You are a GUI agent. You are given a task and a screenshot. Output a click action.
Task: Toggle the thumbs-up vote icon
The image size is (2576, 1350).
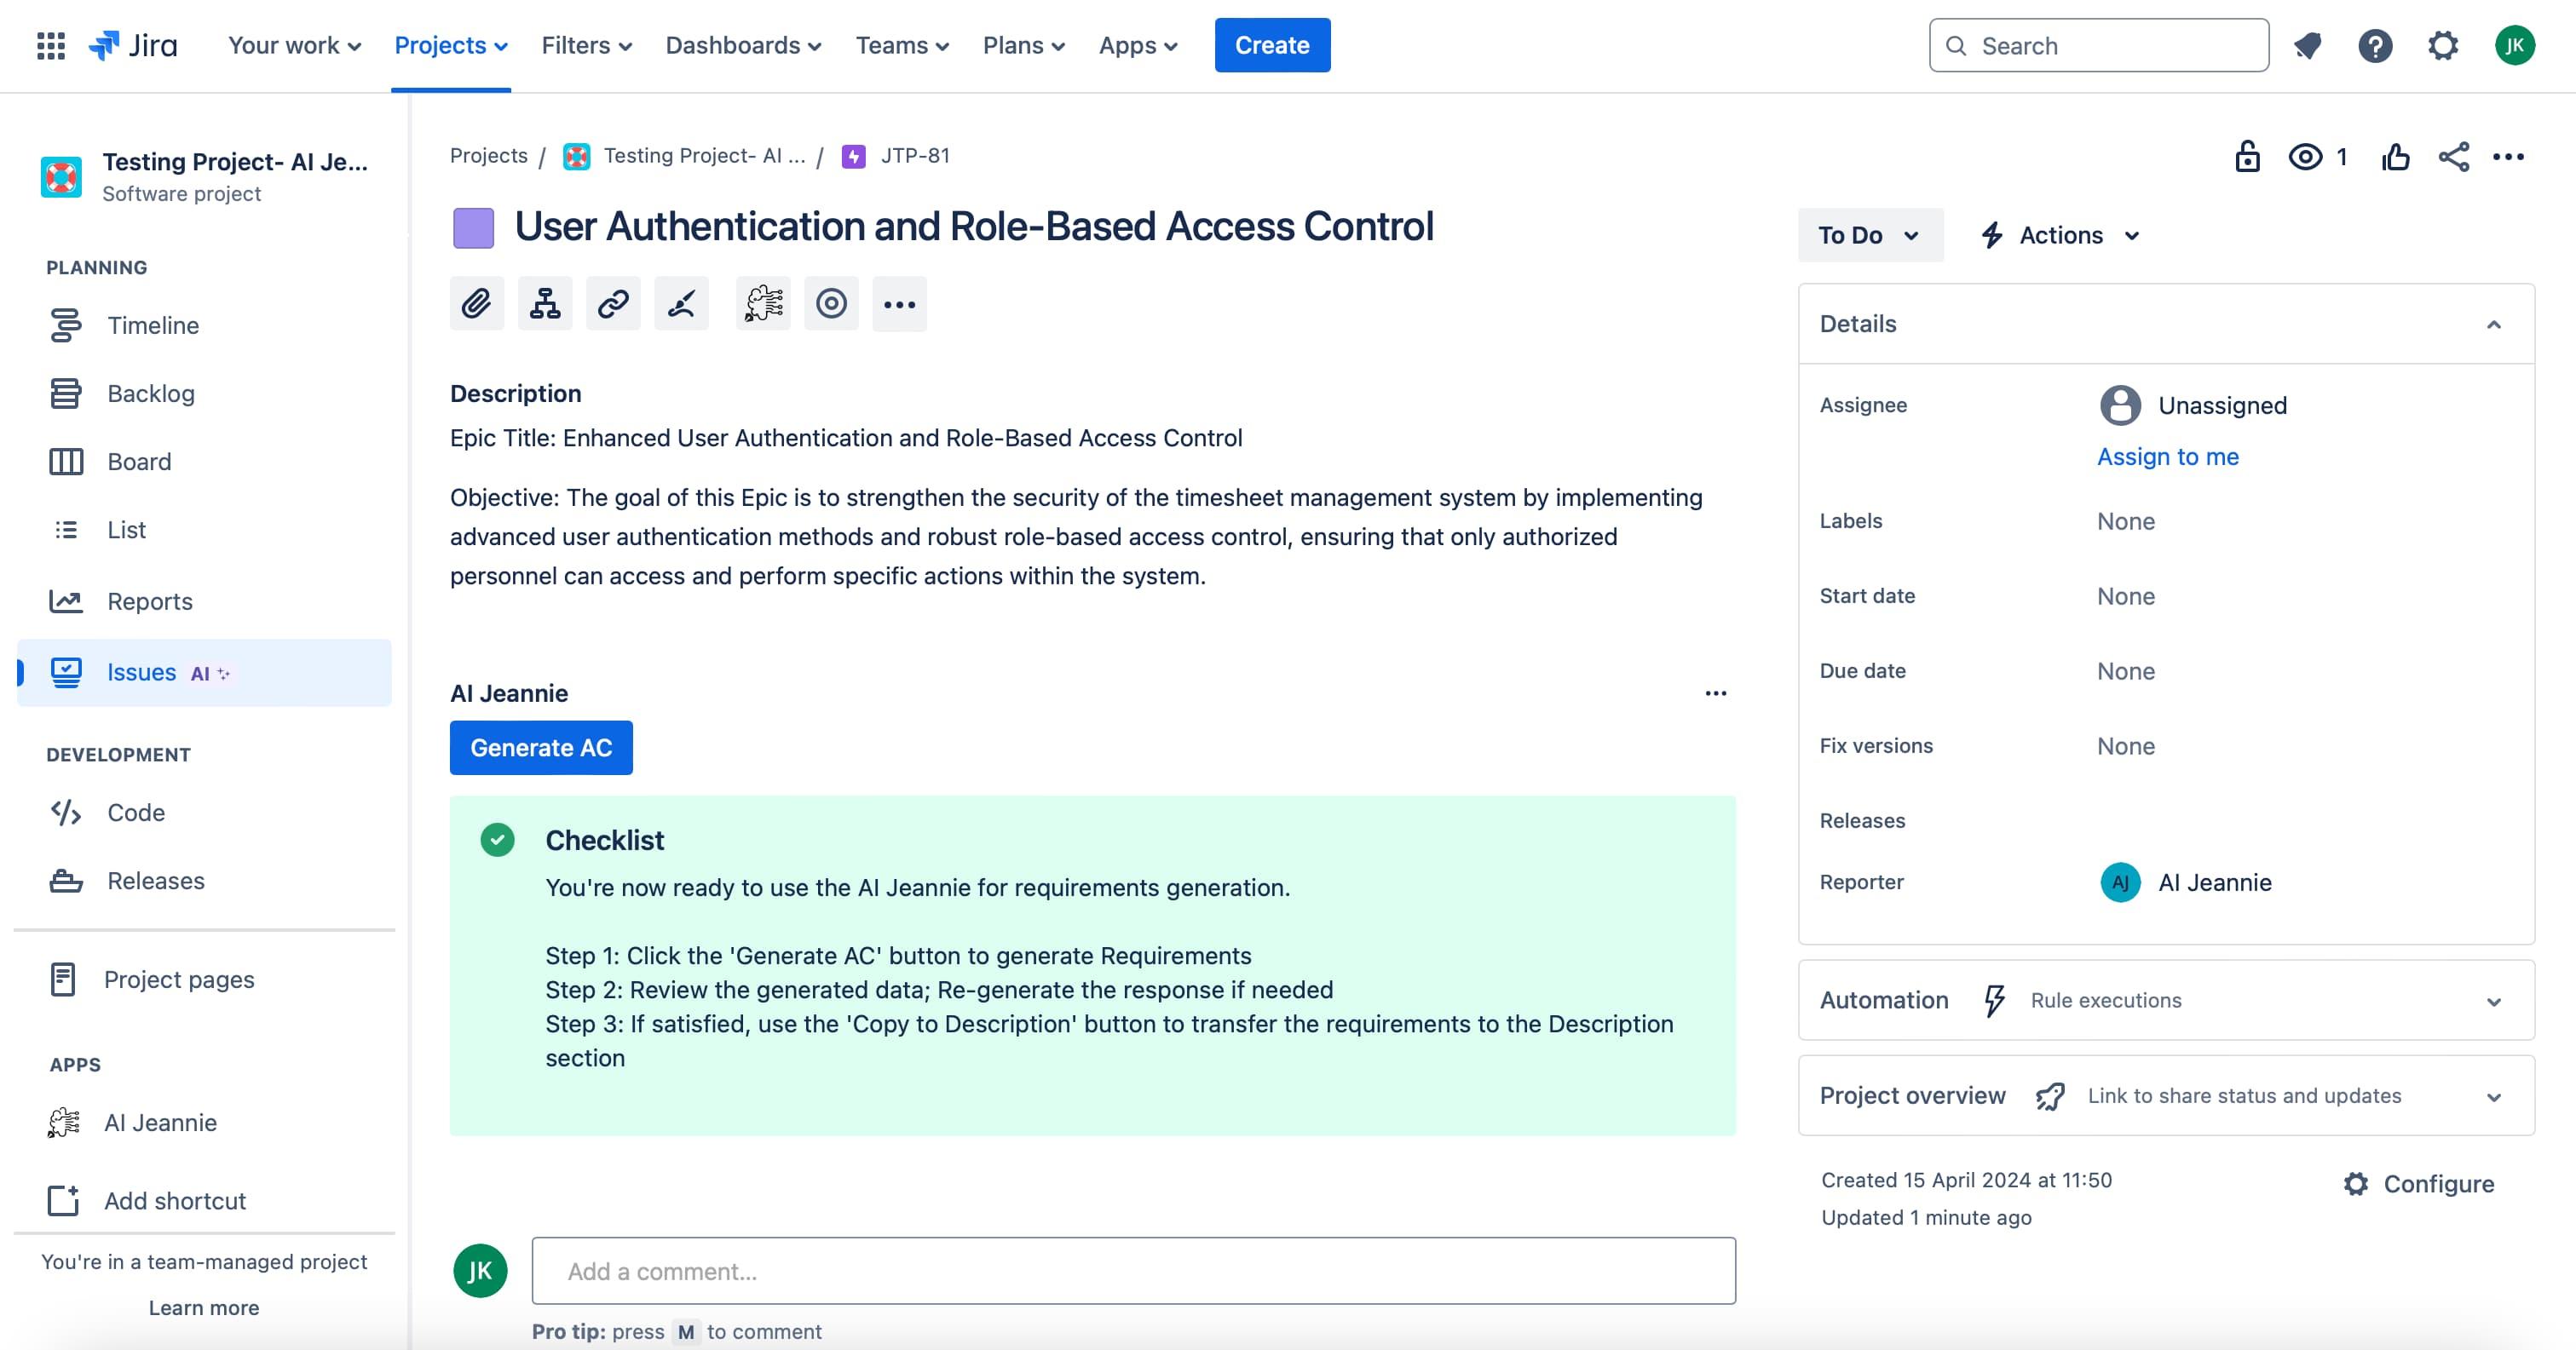coord(2395,157)
